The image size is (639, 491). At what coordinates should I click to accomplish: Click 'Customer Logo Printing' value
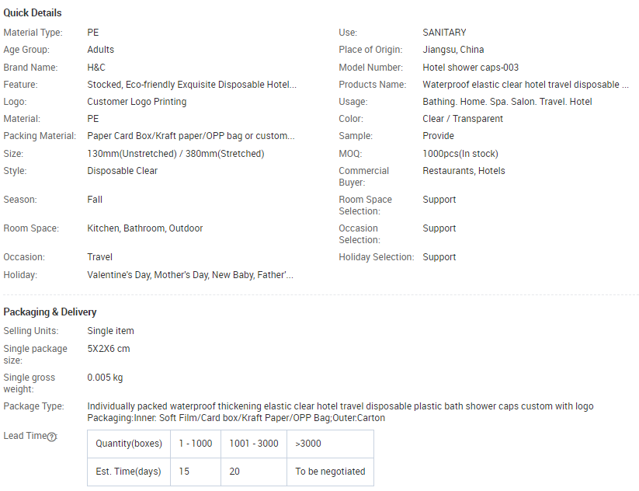tap(137, 102)
